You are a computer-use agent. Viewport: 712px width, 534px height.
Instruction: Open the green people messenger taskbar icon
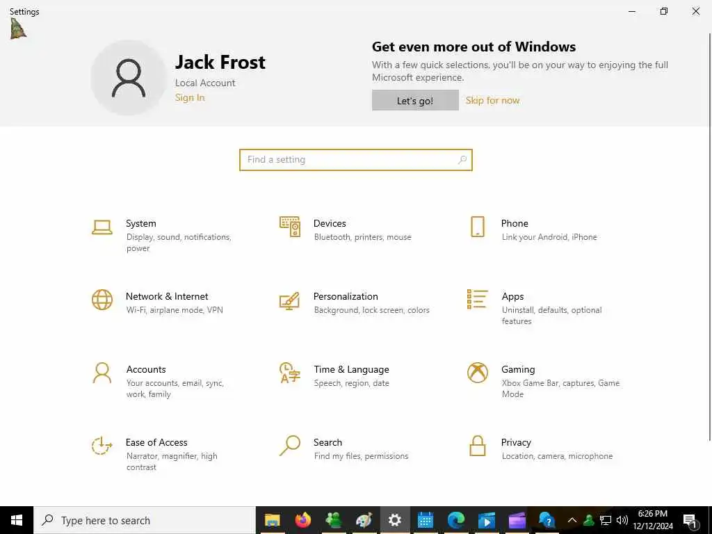pyautogui.click(x=333, y=520)
